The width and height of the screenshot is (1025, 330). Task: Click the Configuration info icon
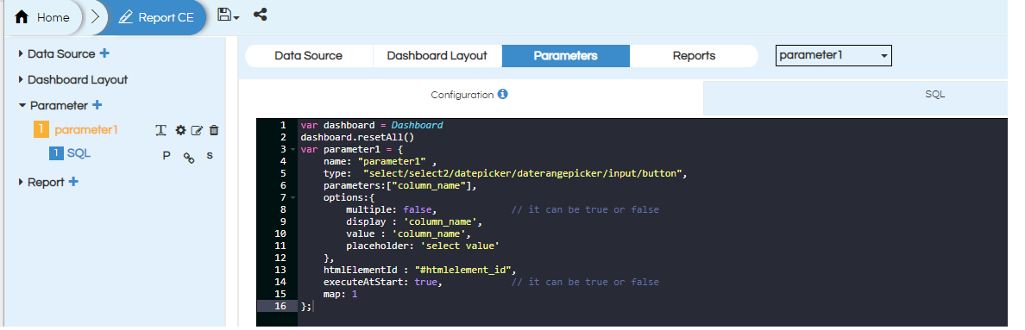pyautogui.click(x=503, y=95)
